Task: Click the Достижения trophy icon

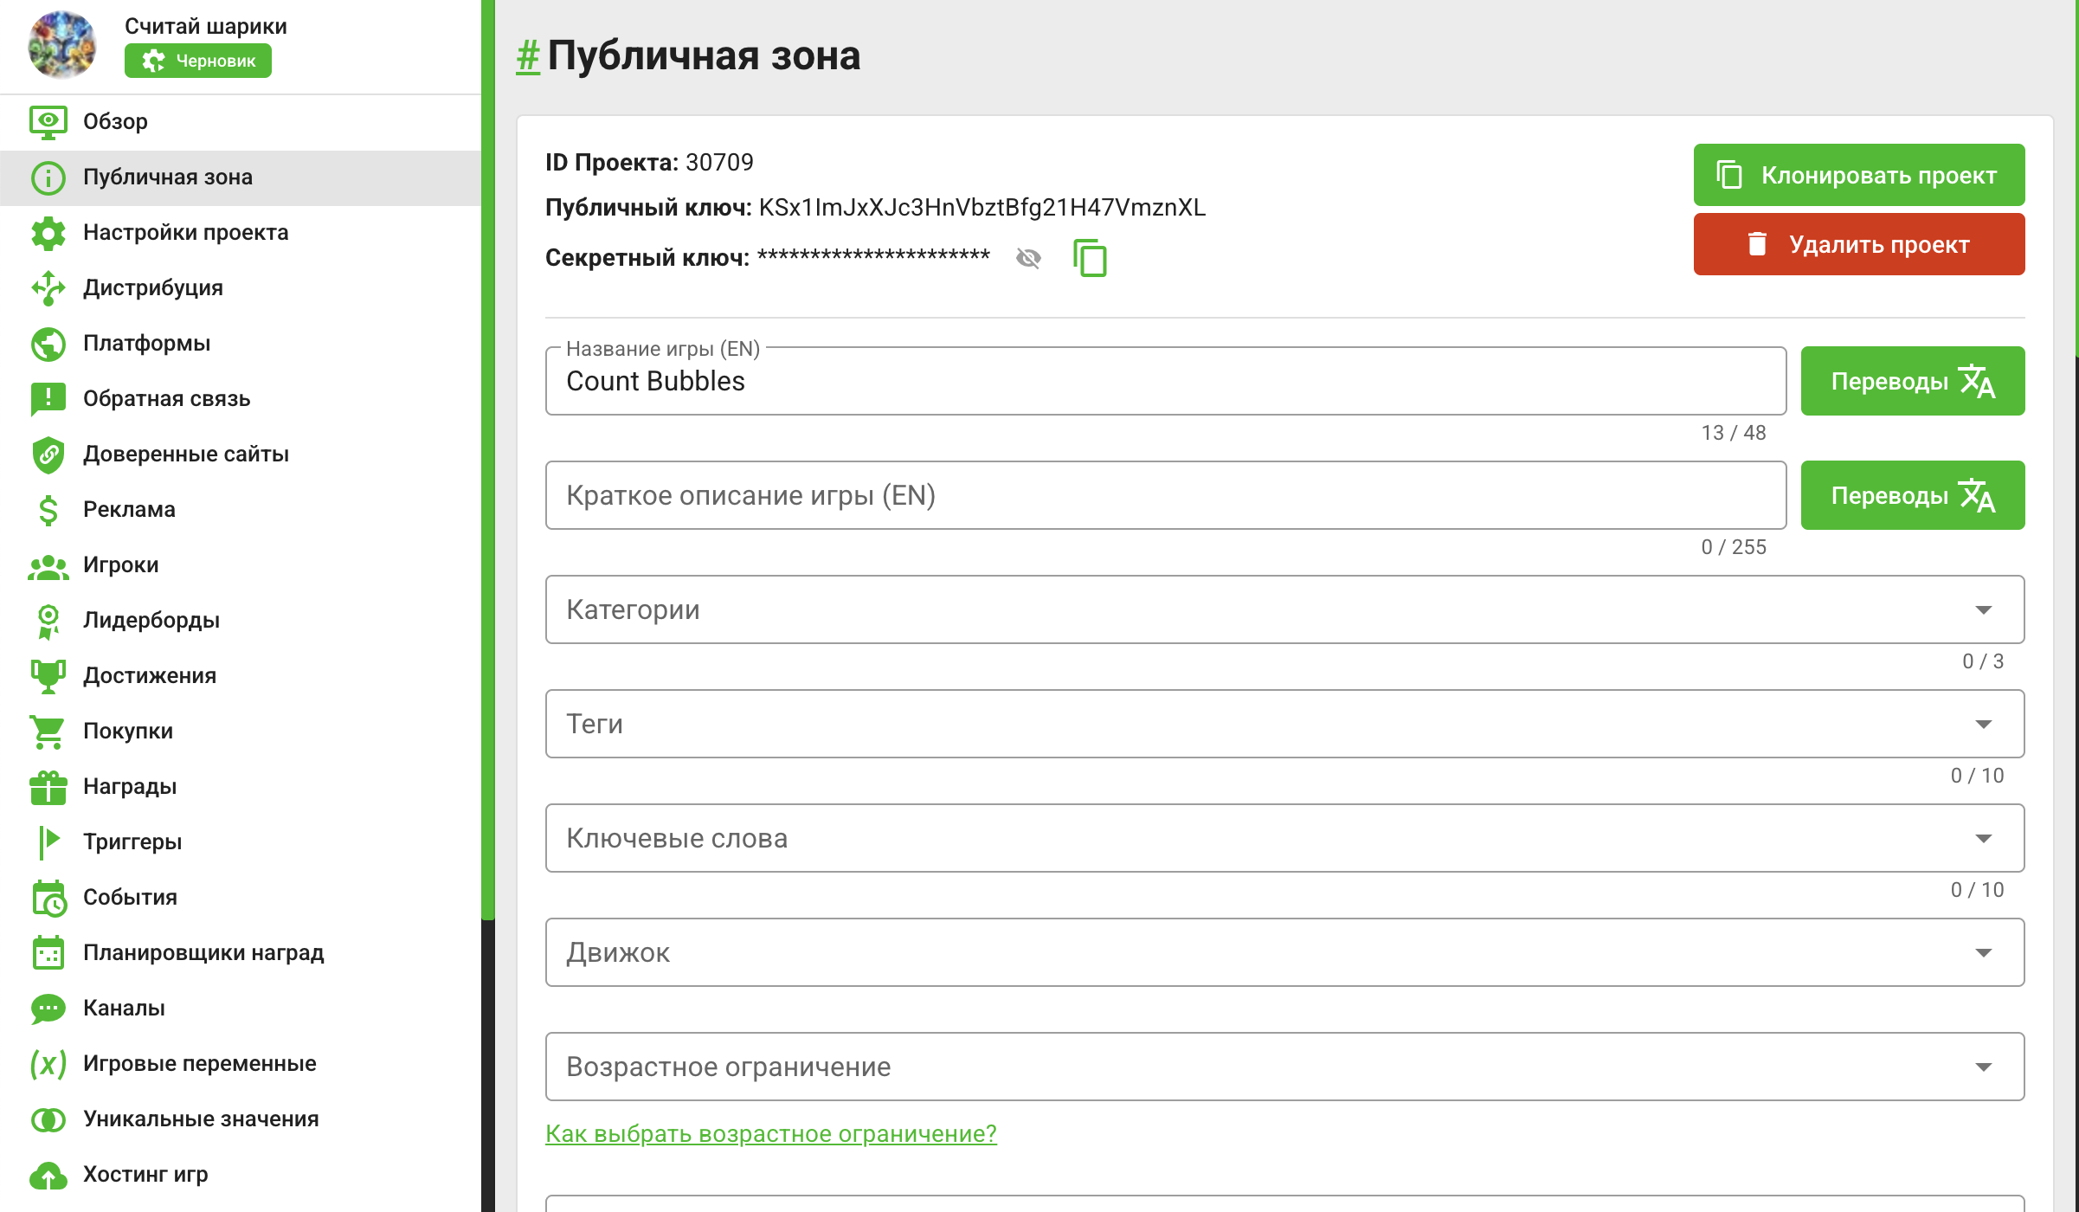Action: coord(48,676)
